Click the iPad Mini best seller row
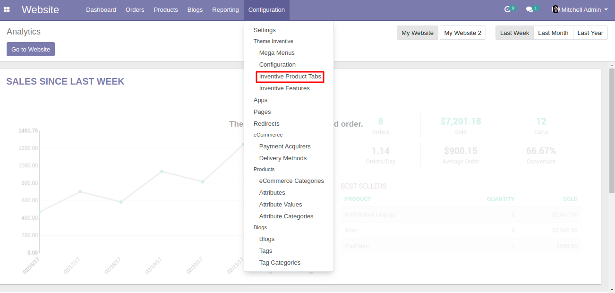 coord(461,246)
